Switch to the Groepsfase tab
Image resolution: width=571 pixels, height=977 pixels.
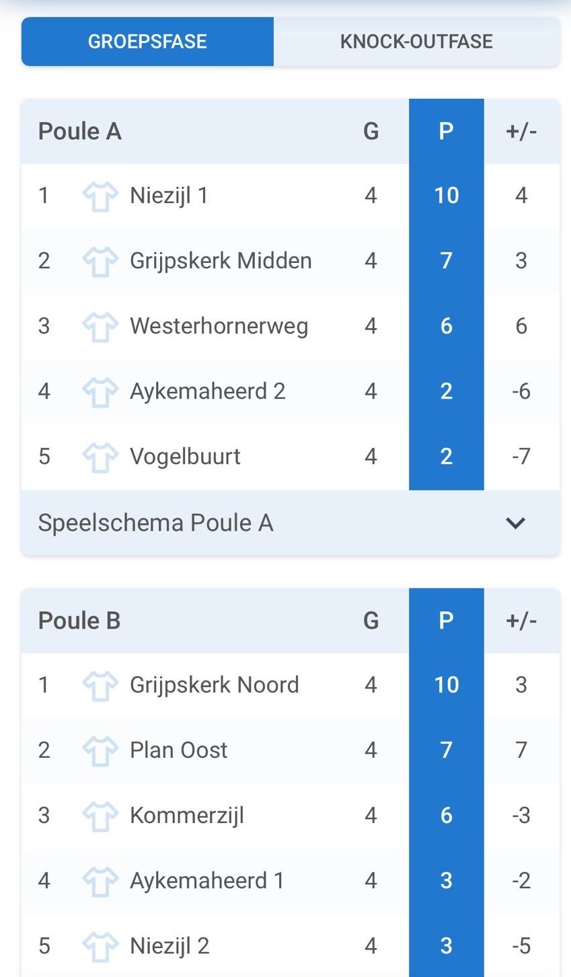147,42
